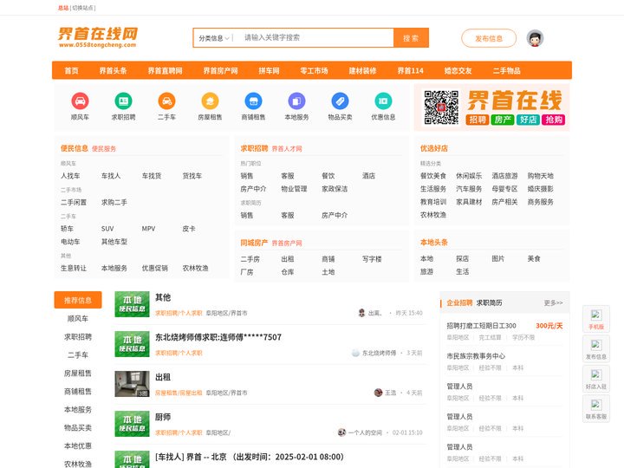Switch to the 求职简历 tab
The image size is (624, 468).
pos(489,302)
